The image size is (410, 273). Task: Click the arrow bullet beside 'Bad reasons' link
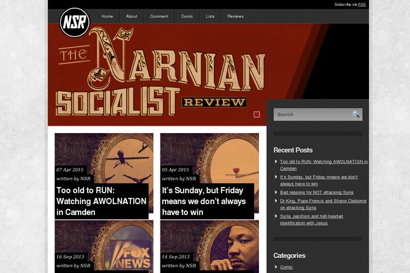[276, 192]
